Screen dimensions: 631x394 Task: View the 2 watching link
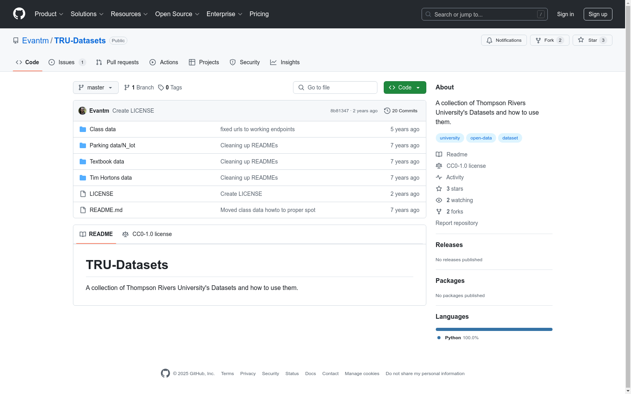pyautogui.click(x=454, y=200)
